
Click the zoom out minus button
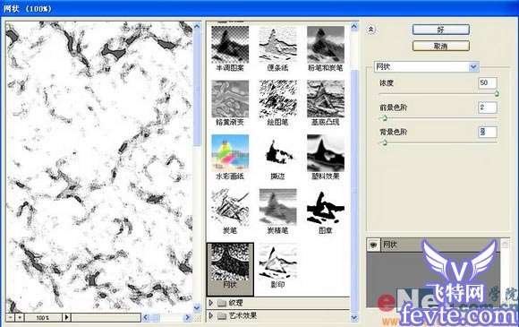click(11, 317)
